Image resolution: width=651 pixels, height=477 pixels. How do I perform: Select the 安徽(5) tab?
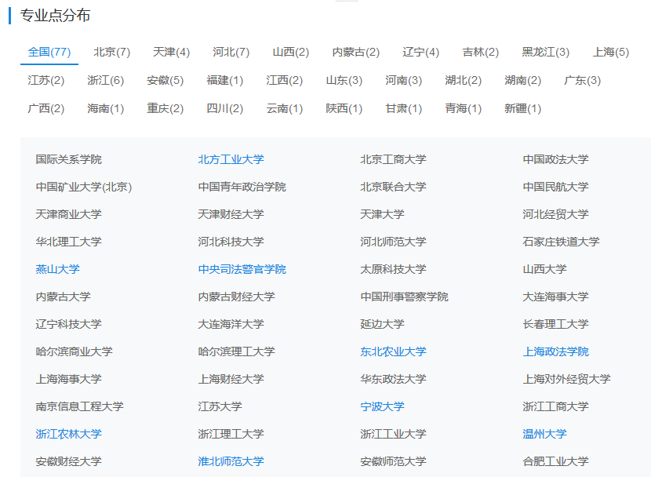(165, 81)
